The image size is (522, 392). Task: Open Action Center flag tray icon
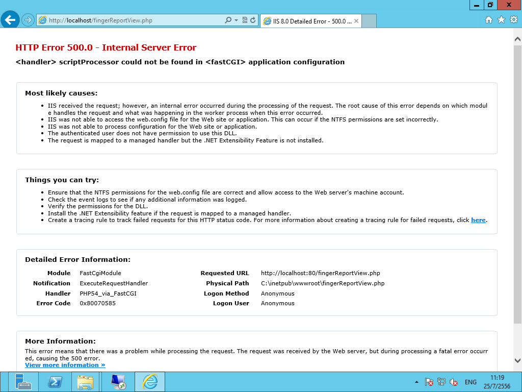click(x=429, y=382)
